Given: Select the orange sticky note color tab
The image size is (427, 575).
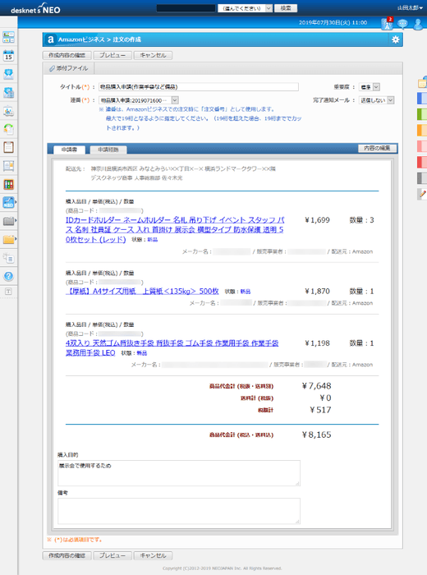Looking at the screenshot, I should click(422, 130).
